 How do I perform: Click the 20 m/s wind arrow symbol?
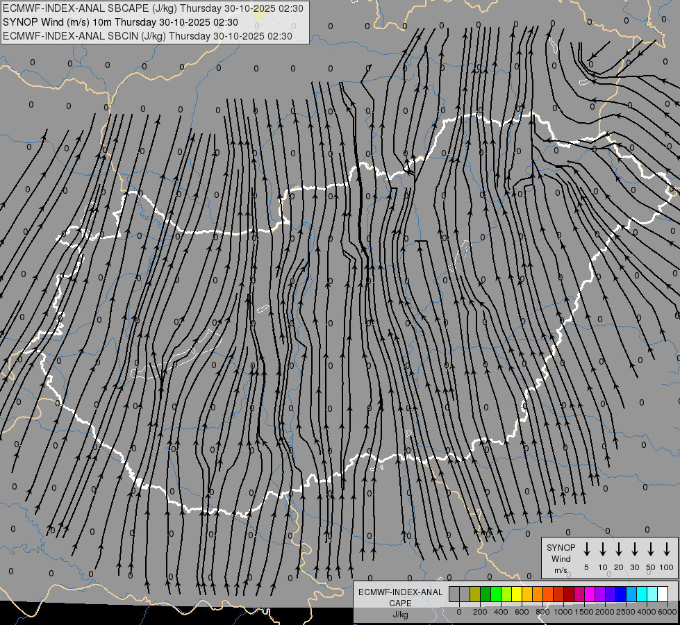pos(618,549)
